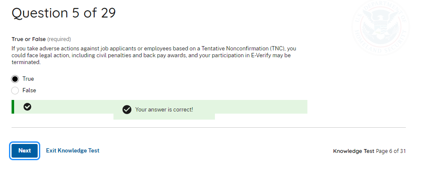Click checkmark icon beside "Your answer is correct!"
This screenshot has height=173, width=423.
coord(127,110)
